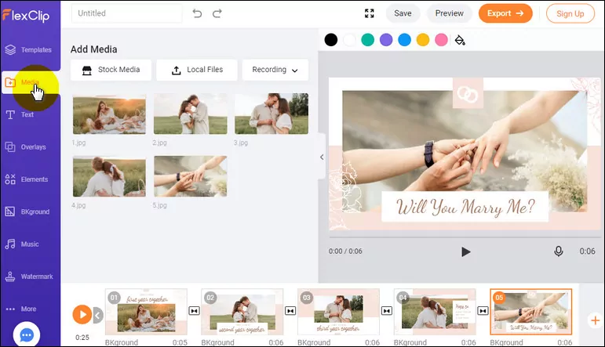
Task: Click the video progress bar
Action: click(465, 237)
